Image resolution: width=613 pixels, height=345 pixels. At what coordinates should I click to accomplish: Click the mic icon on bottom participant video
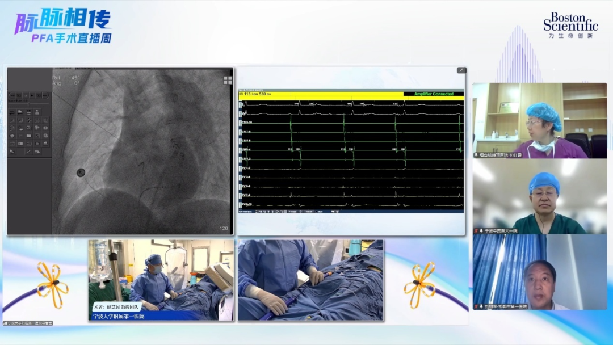(481, 306)
